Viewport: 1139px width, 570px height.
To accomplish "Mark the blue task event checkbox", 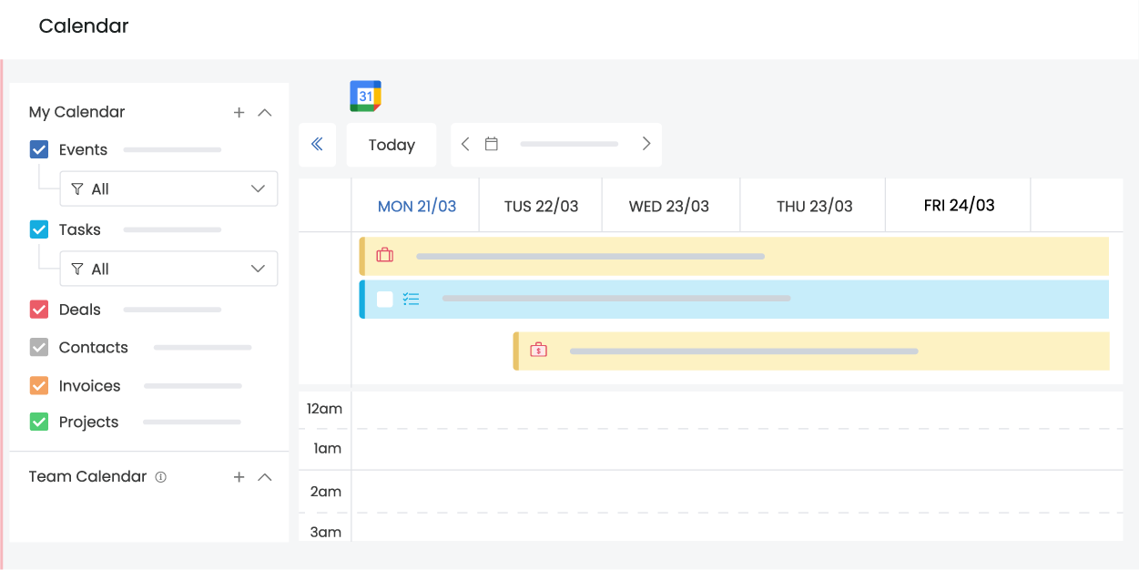I will tap(385, 300).
